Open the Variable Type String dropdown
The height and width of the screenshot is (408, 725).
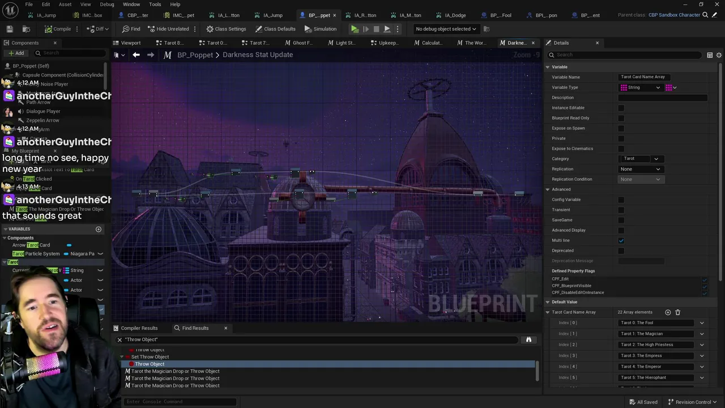coord(640,87)
